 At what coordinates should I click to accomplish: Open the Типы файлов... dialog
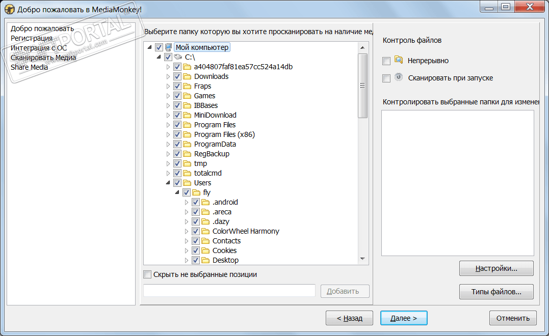tap(496, 292)
